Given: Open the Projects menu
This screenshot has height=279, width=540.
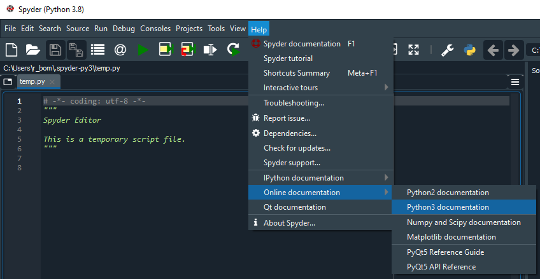Looking at the screenshot, I should point(189,29).
